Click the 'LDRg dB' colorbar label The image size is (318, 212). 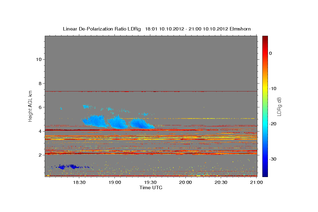tap(279, 106)
